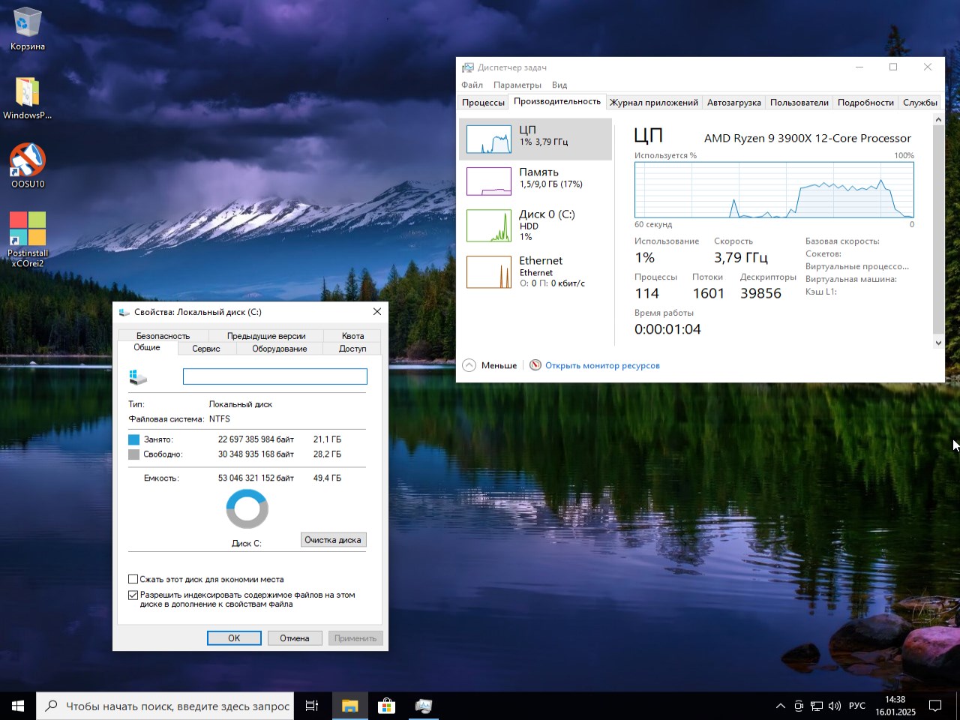Click the disk label input field
Viewport: 960px width, 720px height.
pyautogui.click(x=274, y=376)
